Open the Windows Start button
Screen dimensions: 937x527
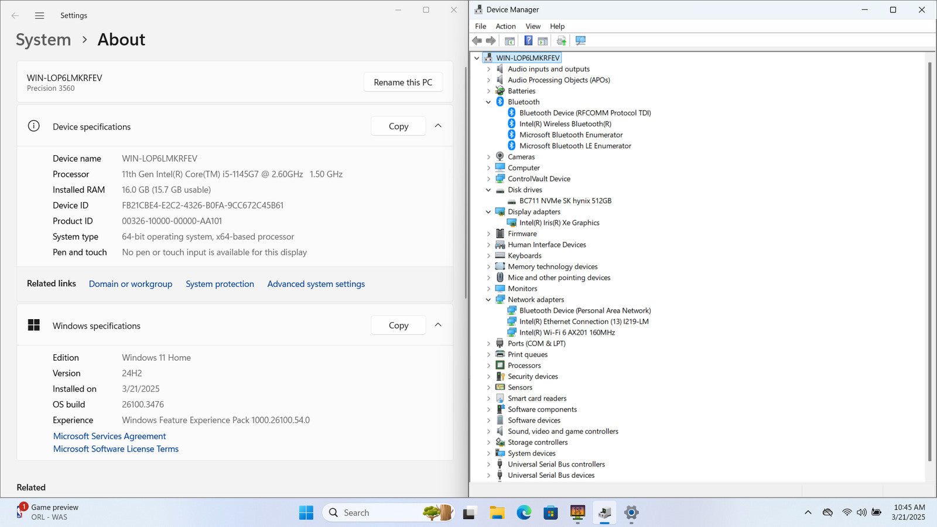coord(306,512)
